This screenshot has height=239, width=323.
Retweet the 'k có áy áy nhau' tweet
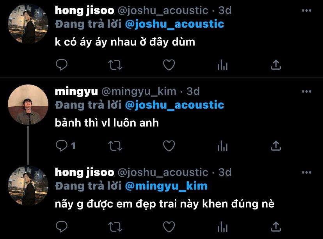tap(115, 65)
